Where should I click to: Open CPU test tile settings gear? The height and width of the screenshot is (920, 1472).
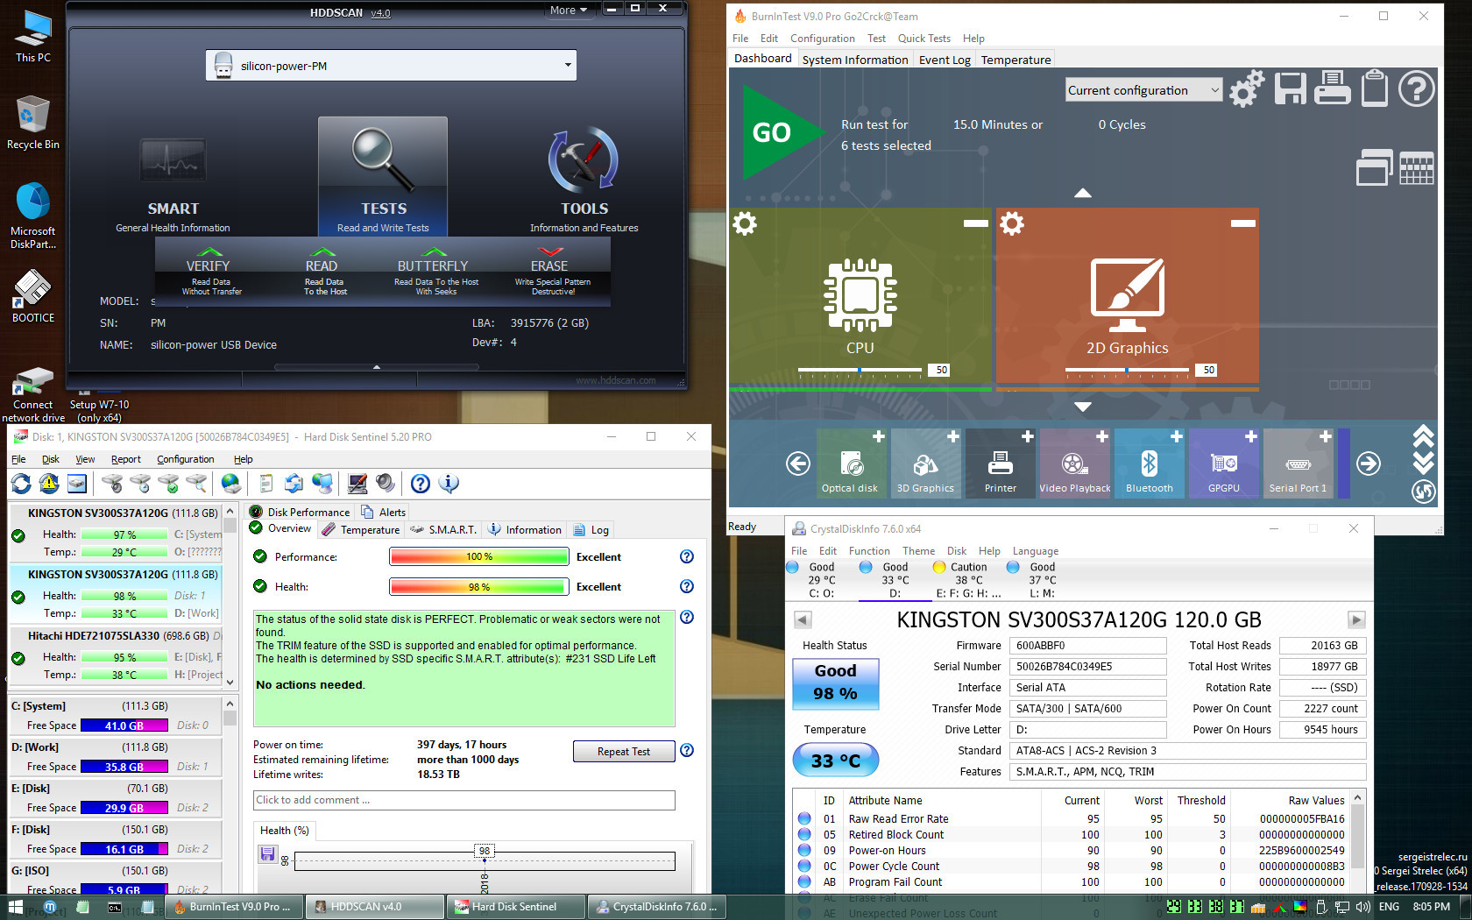point(745,223)
